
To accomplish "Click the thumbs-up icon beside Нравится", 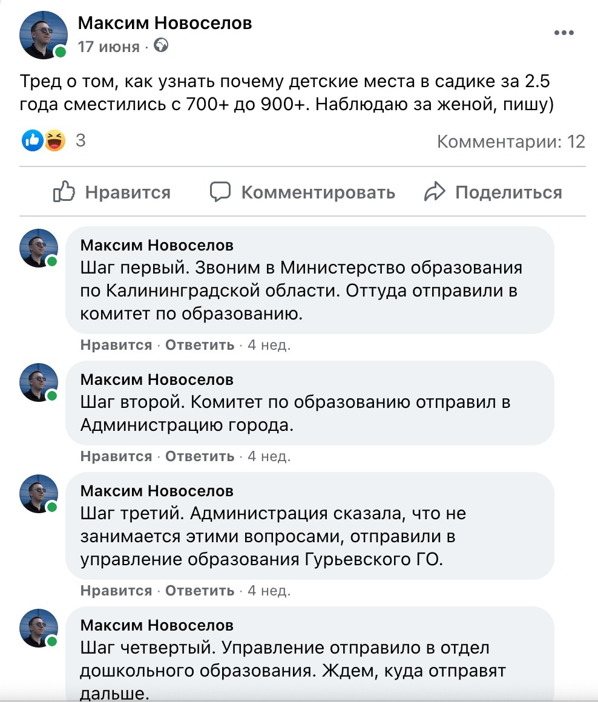I will pos(64,192).
